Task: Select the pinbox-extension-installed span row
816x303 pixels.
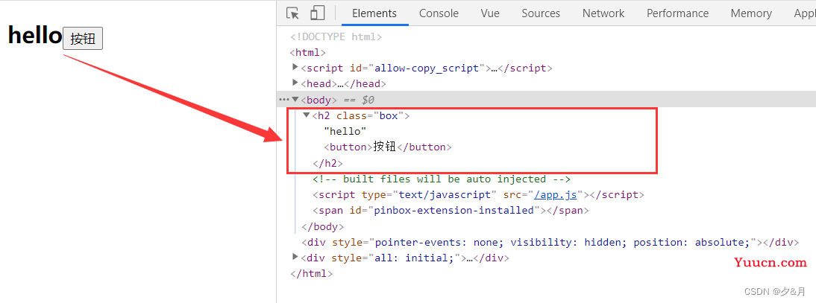Action: point(451,211)
